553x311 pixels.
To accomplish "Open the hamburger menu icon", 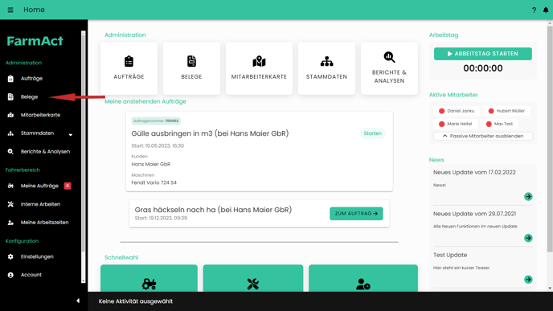I will pos(10,10).
